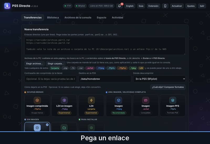
Task: Click the Ocupa menos badge
Action: coord(37,113)
